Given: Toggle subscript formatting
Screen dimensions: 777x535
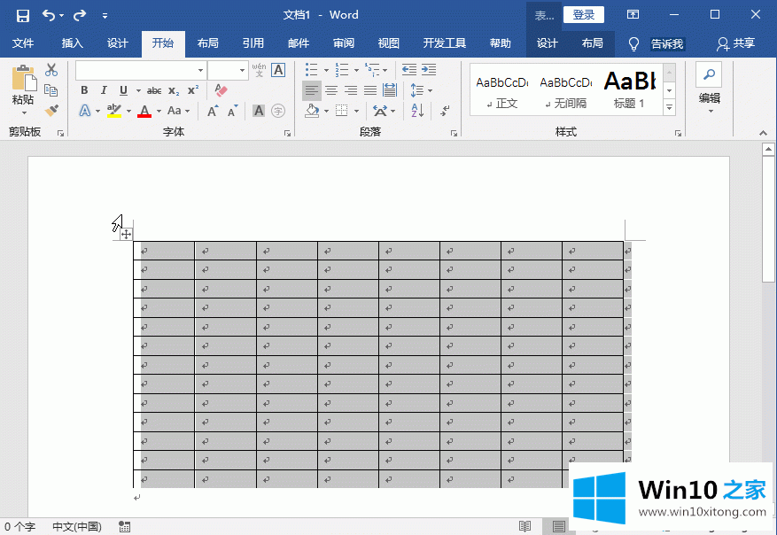Looking at the screenshot, I should point(174,90).
